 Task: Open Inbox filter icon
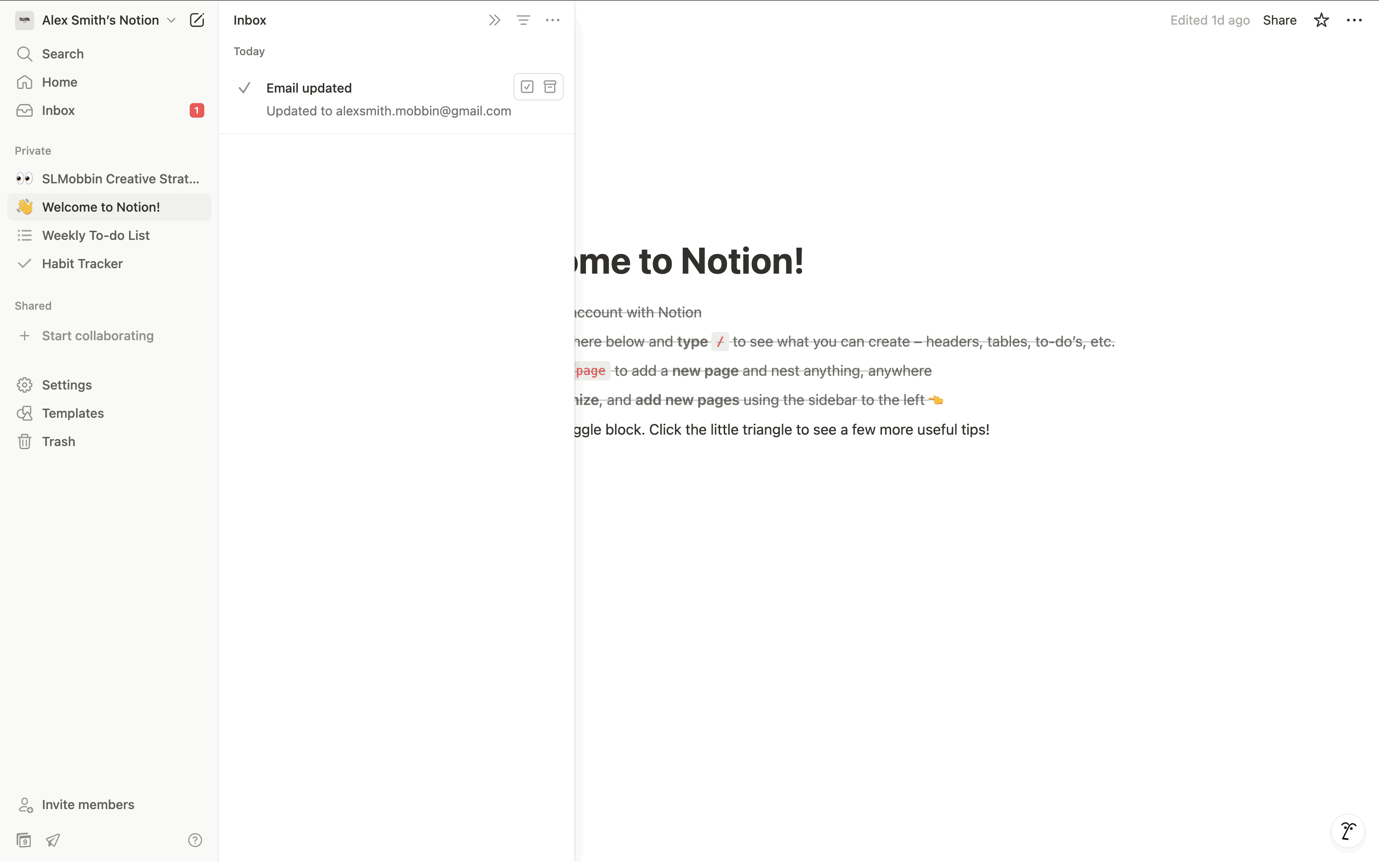click(x=523, y=21)
